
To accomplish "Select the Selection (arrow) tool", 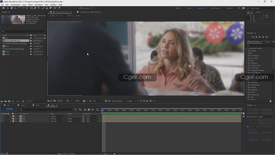I will point(8,8).
